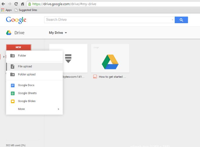The height and width of the screenshot is (147, 200).
Task: Click the yellow Google Slides icon
Action: tap(12, 101)
